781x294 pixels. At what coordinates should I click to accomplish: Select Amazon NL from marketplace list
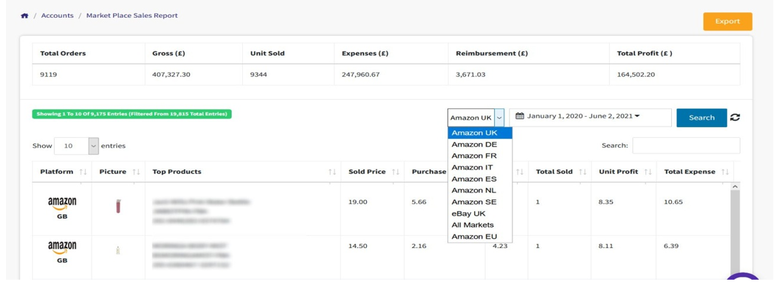480,190
